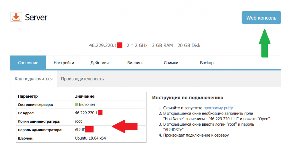Open the Действия tab
This screenshot has height=148, width=305.
point(99,63)
